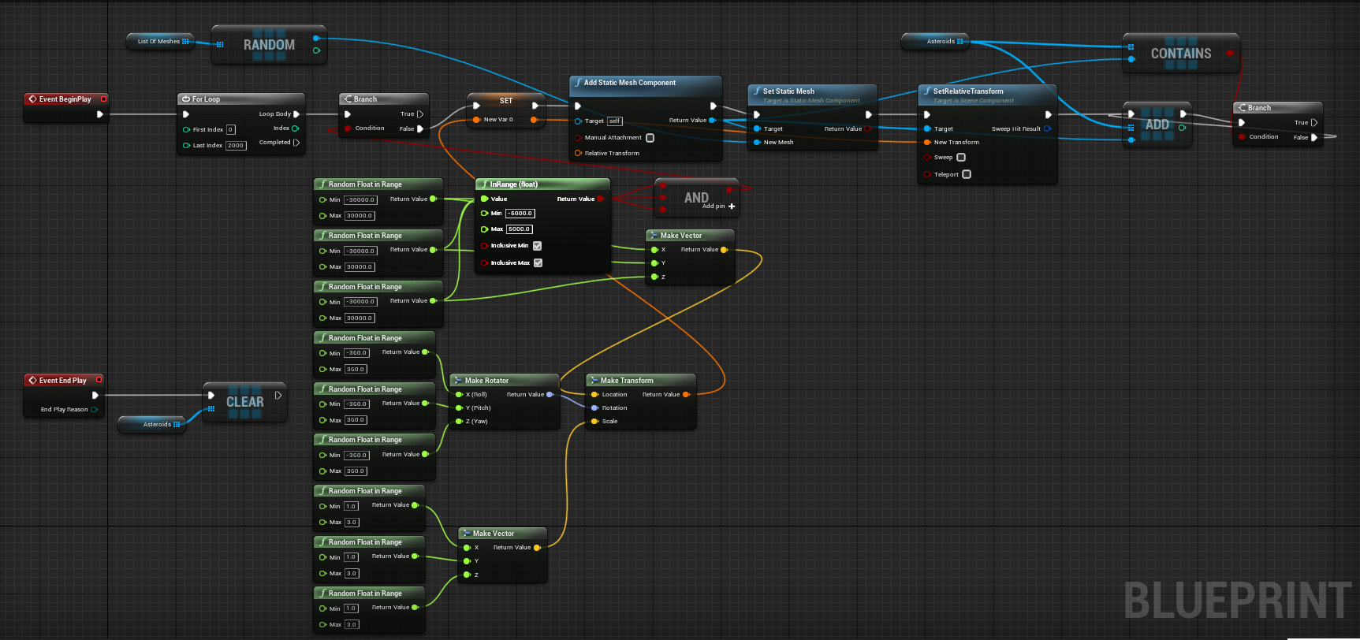1360x640 pixels.
Task: Click the Event BeginPlay node header icon
Action: click(32, 99)
